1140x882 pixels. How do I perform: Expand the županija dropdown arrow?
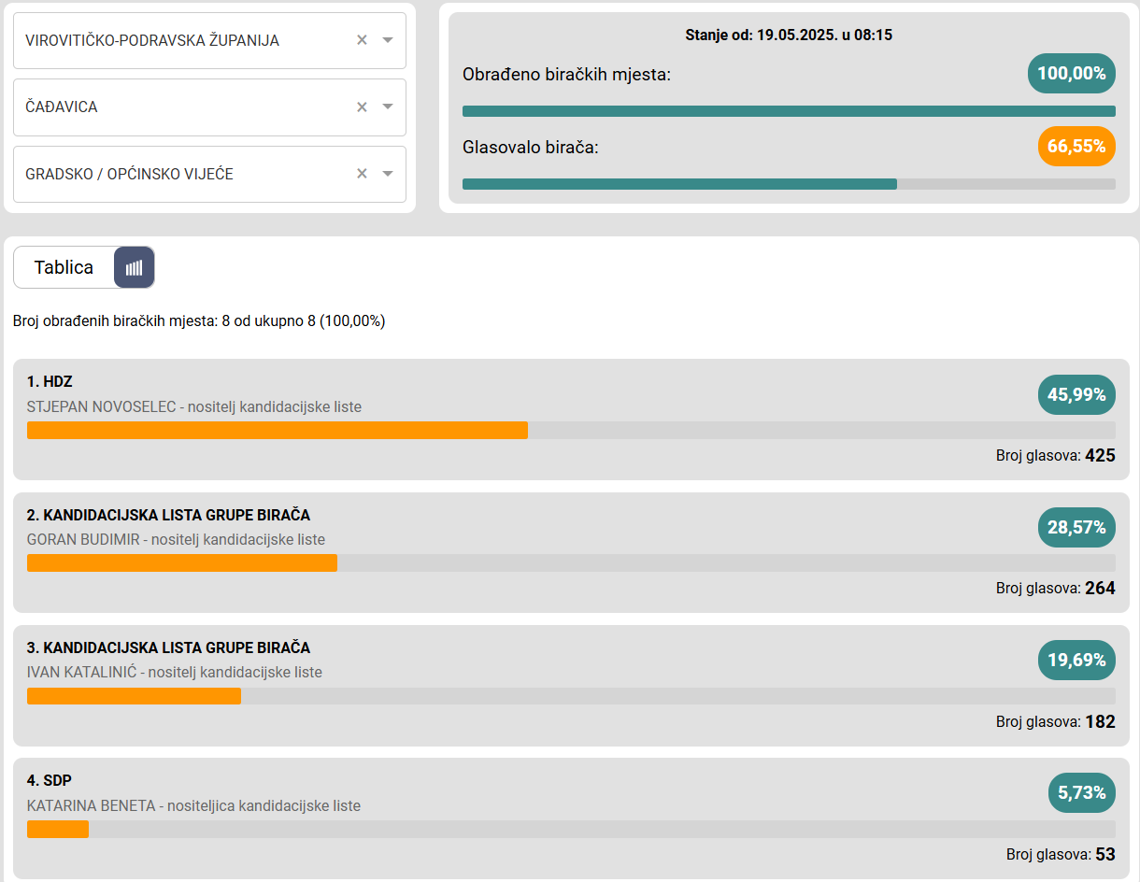[388, 40]
